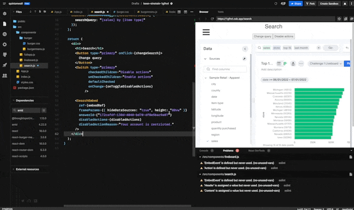Screen dimensions: 354x210
Task: Collapse /src/components/liveboard.js problems group
Action: 200,157
